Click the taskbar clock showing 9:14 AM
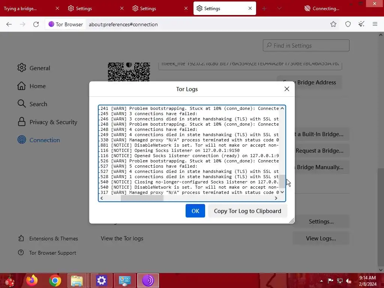 click(367, 281)
